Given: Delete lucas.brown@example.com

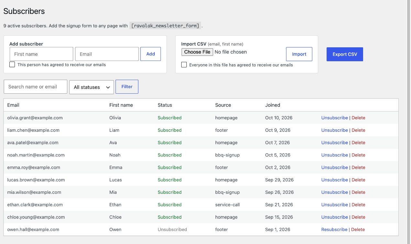Looking at the screenshot, I should click(358, 180).
